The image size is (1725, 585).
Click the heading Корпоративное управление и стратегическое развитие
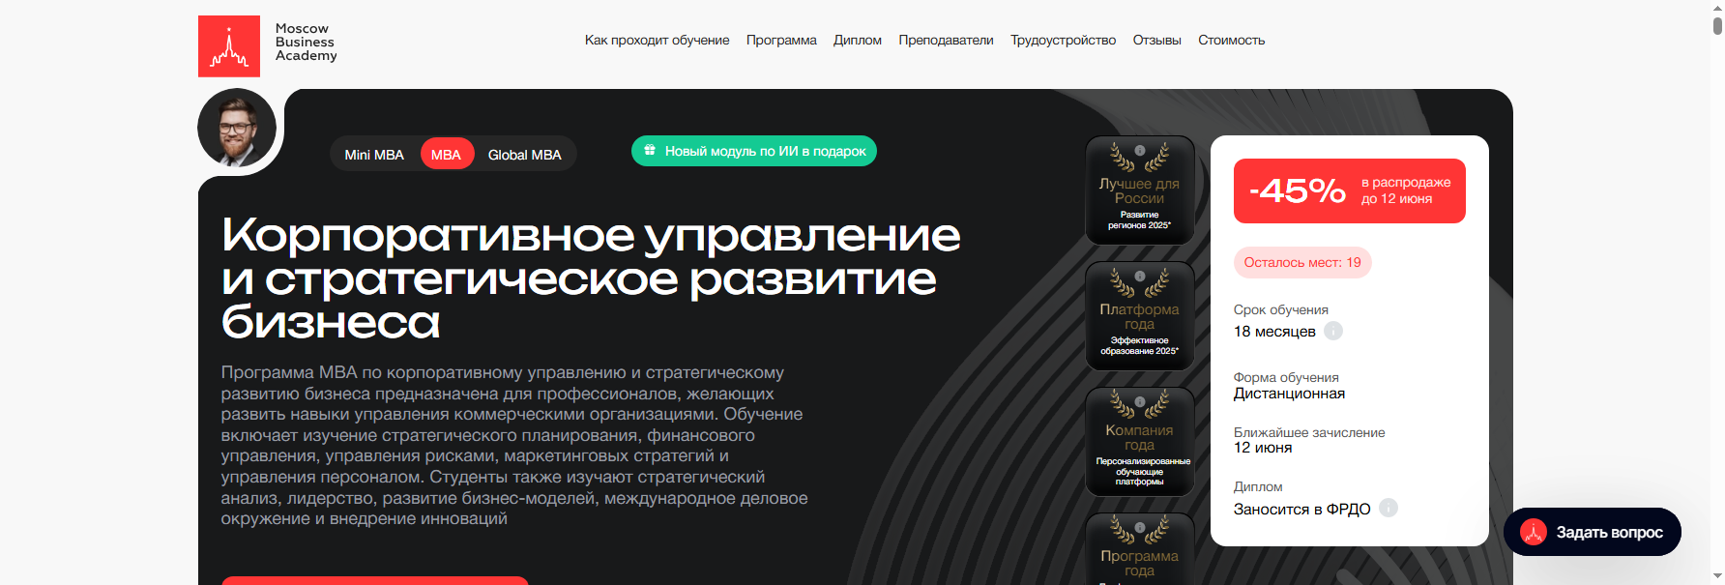click(x=591, y=278)
